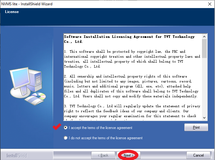This screenshot has width=215, height=160.
Task: Click the InstallShield logo
Action: (x=17, y=156)
